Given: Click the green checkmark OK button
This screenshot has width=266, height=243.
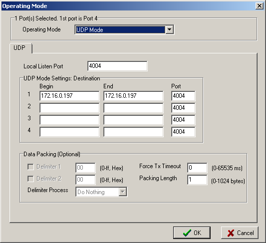Looking at the screenshot, I should [x=192, y=233].
